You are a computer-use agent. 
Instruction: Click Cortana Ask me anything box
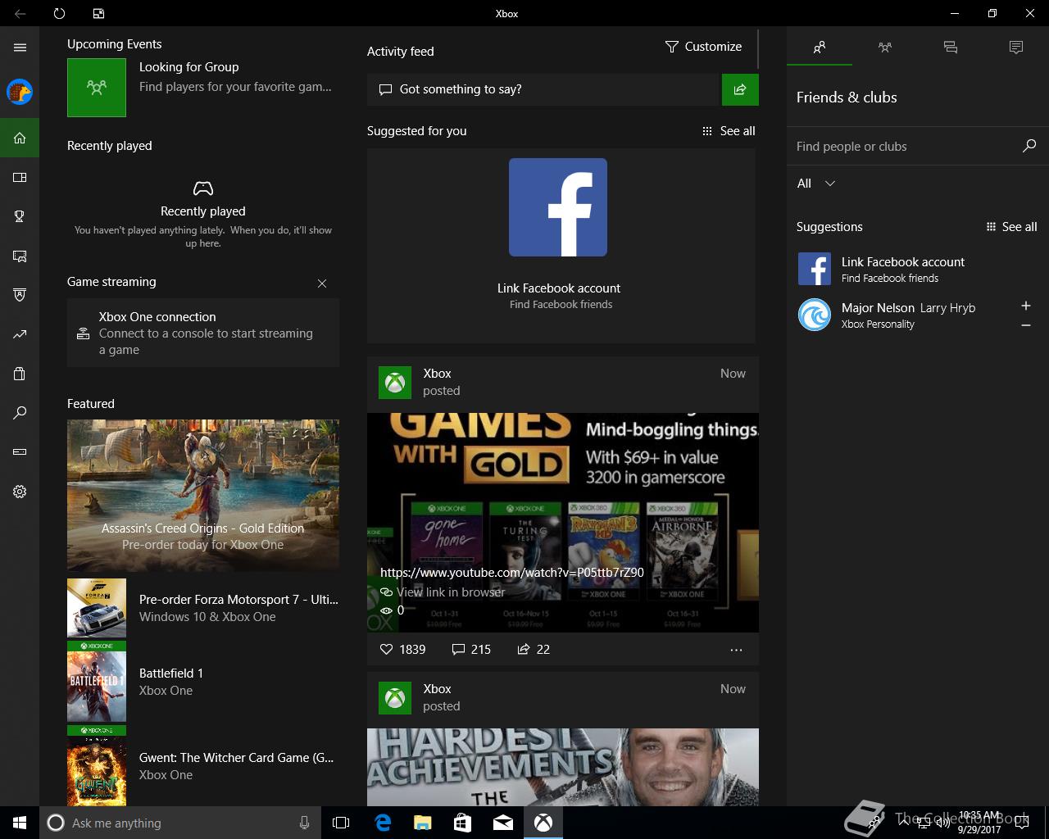pyautogui.click(x=180, y=823)
